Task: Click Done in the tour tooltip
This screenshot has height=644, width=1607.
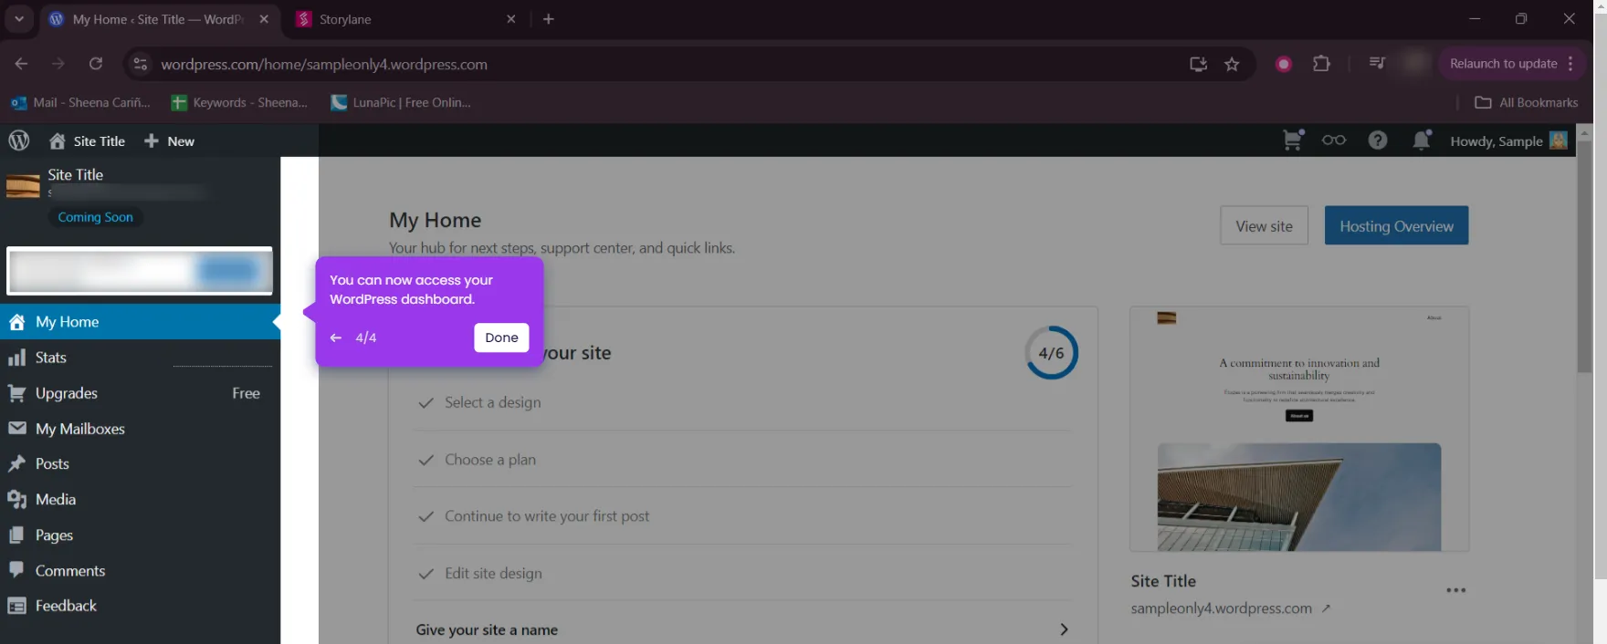Action: click(501, 338)
